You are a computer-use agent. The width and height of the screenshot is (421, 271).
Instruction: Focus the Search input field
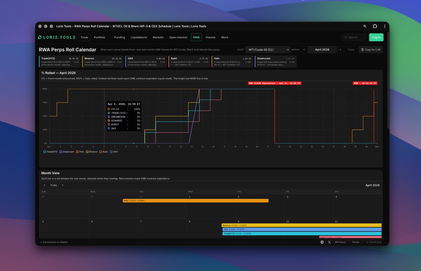(x=354, y=37)
